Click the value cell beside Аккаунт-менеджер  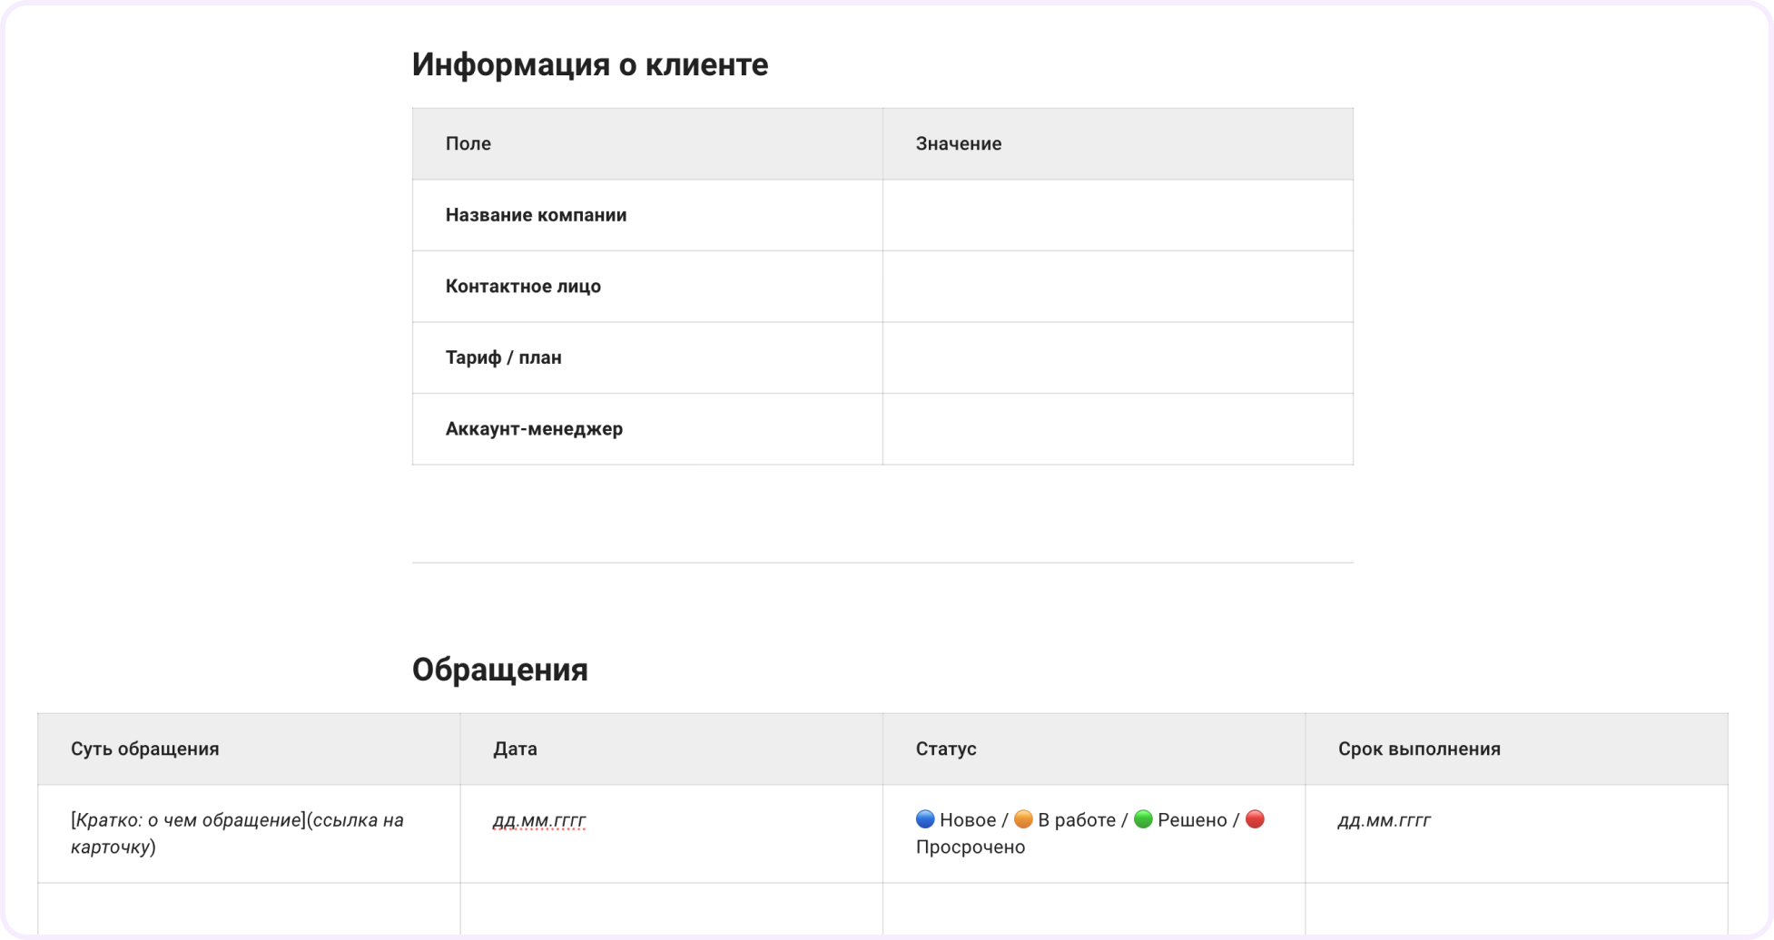(x=1117, y=429)
